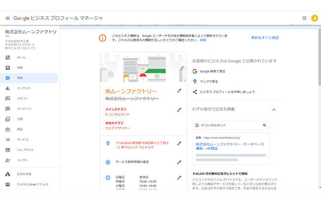Click the IT コンサルタント search box
Screen dimensions: 321x200
pyautogui.click(x=231, y=125)
